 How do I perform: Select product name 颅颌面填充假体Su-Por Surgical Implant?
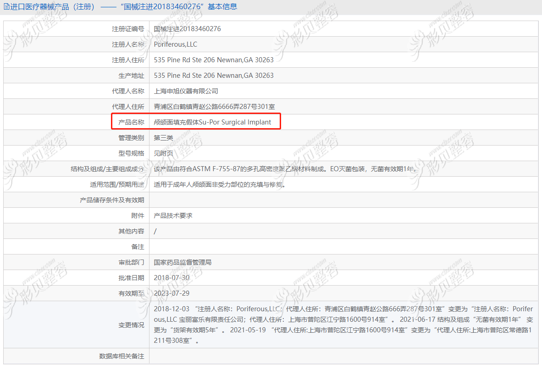[213, 122]
